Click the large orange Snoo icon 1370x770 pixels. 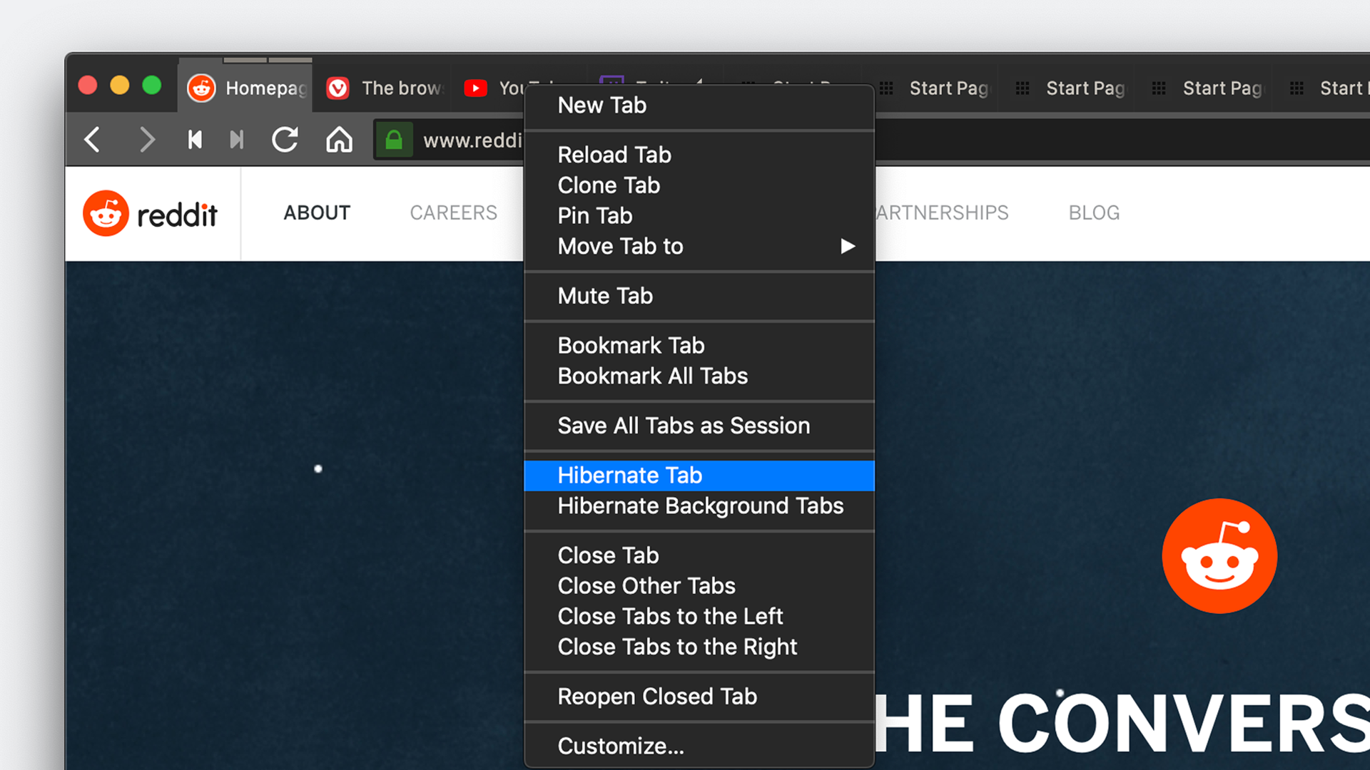click(1219, 555)
